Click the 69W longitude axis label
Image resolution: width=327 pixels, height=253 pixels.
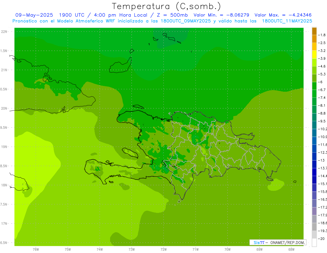259,249
